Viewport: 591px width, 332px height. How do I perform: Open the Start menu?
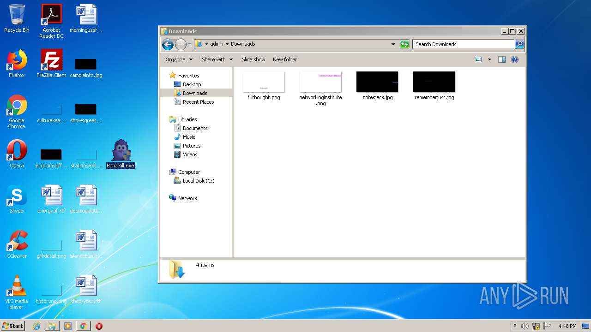point(13,326)
